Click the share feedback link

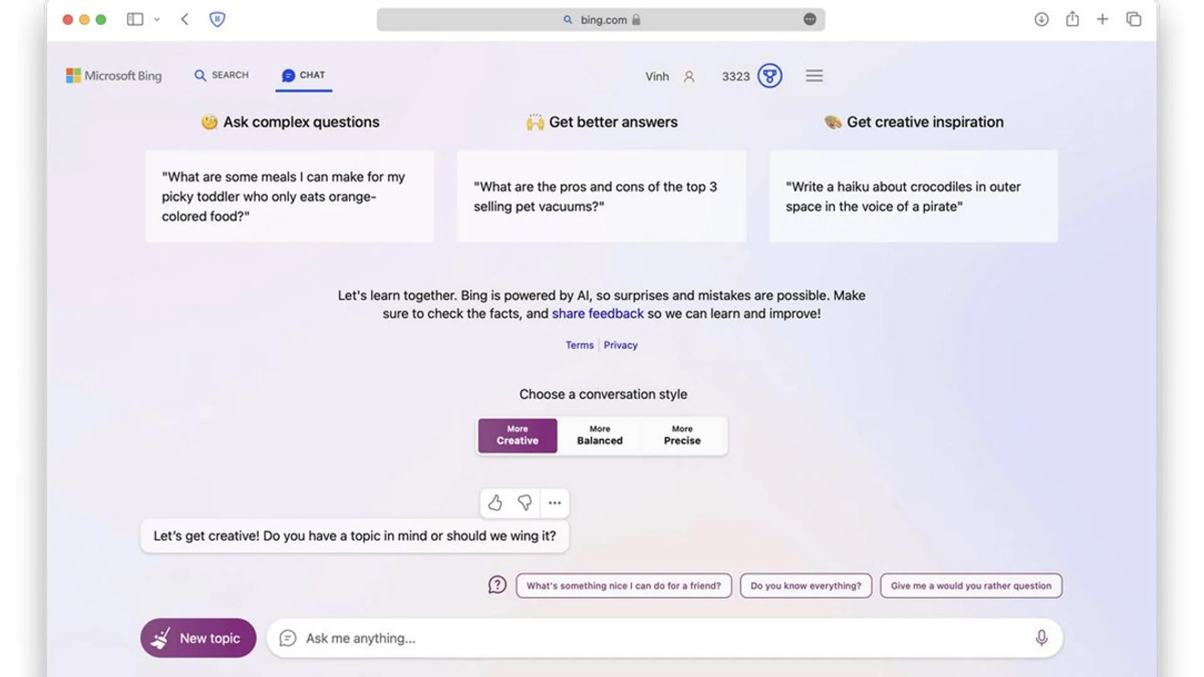(598, 313)
